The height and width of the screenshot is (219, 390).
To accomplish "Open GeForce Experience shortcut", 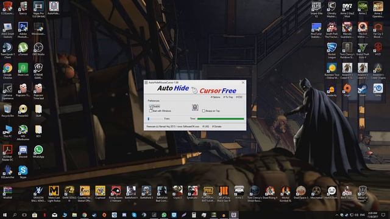I will 7,92.
